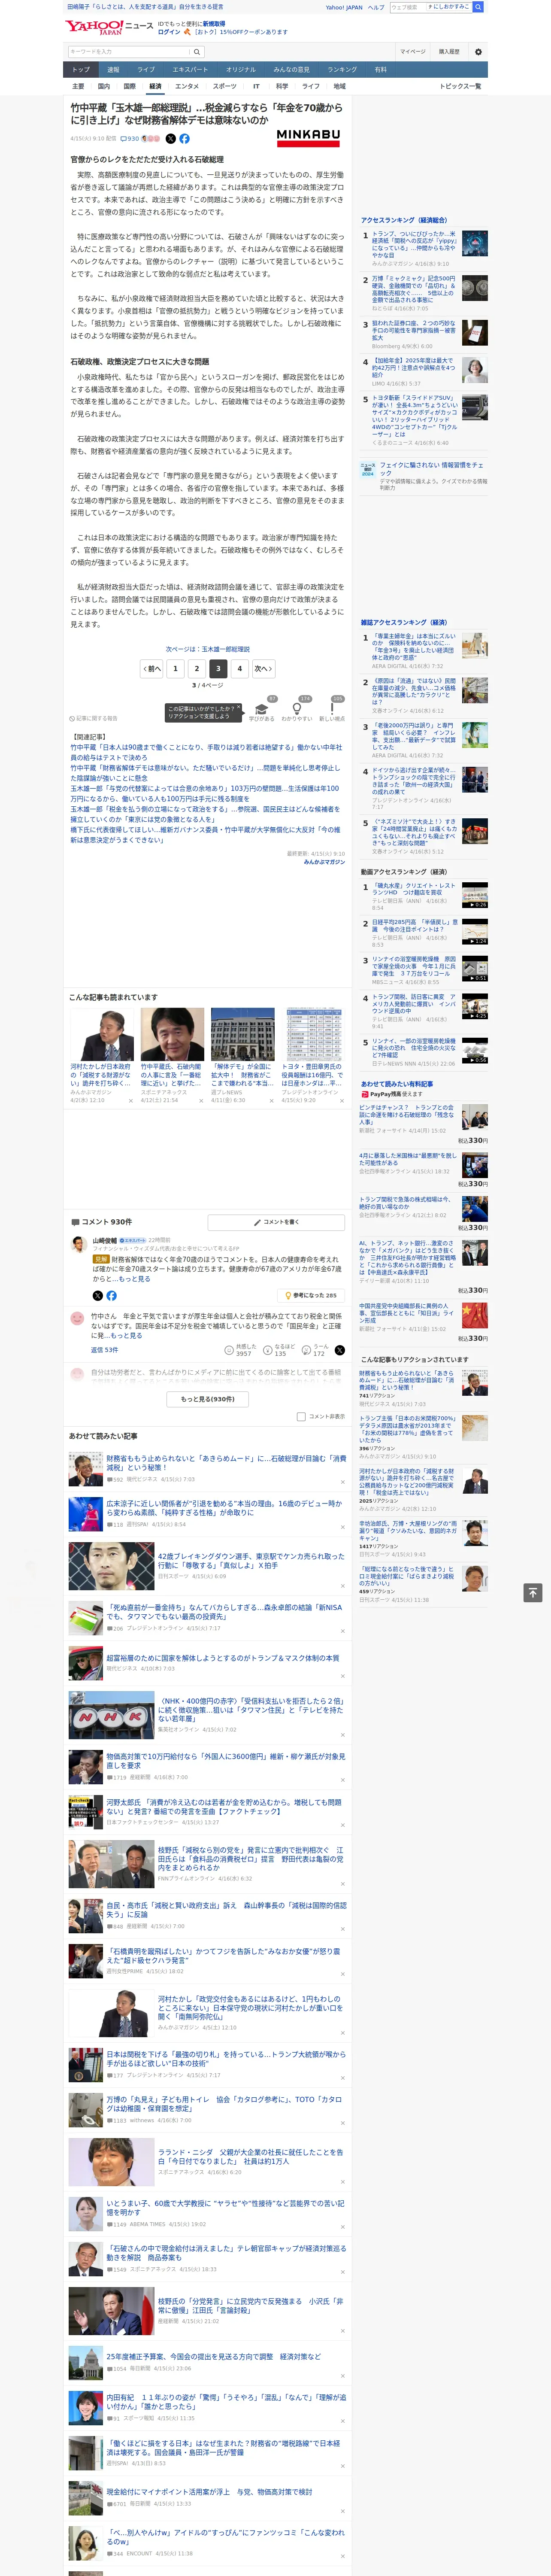
Task: Click the コメントを書く button
Action: [x=276, y=1222]
